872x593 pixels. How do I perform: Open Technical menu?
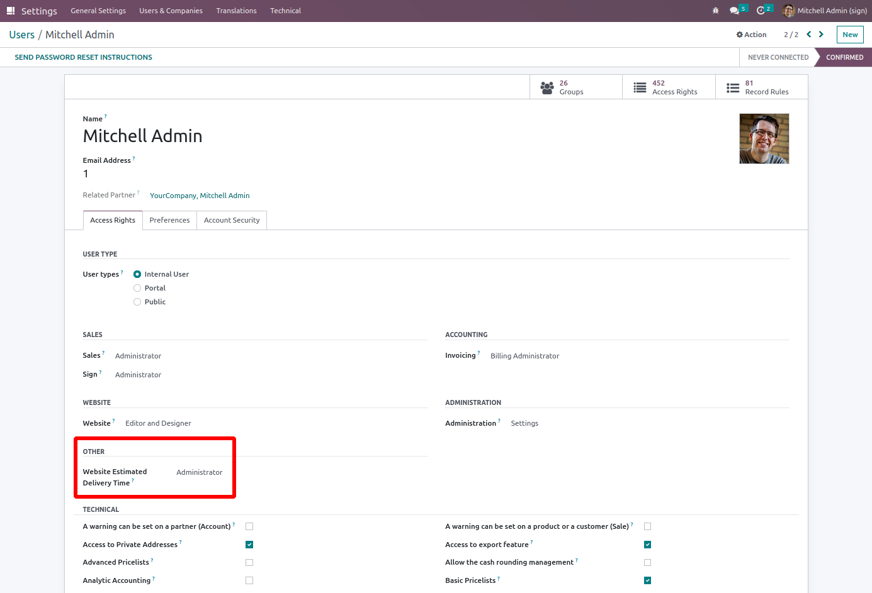click(x=286, y=11)
